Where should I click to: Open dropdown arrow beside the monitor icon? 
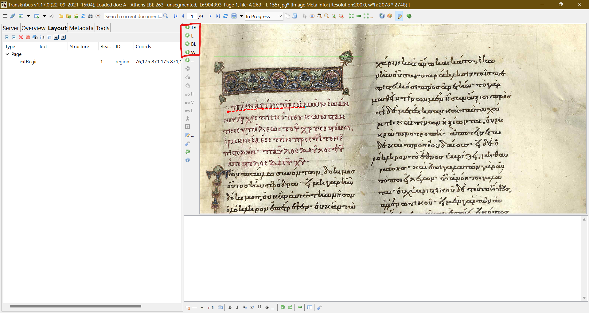(44, 16)
